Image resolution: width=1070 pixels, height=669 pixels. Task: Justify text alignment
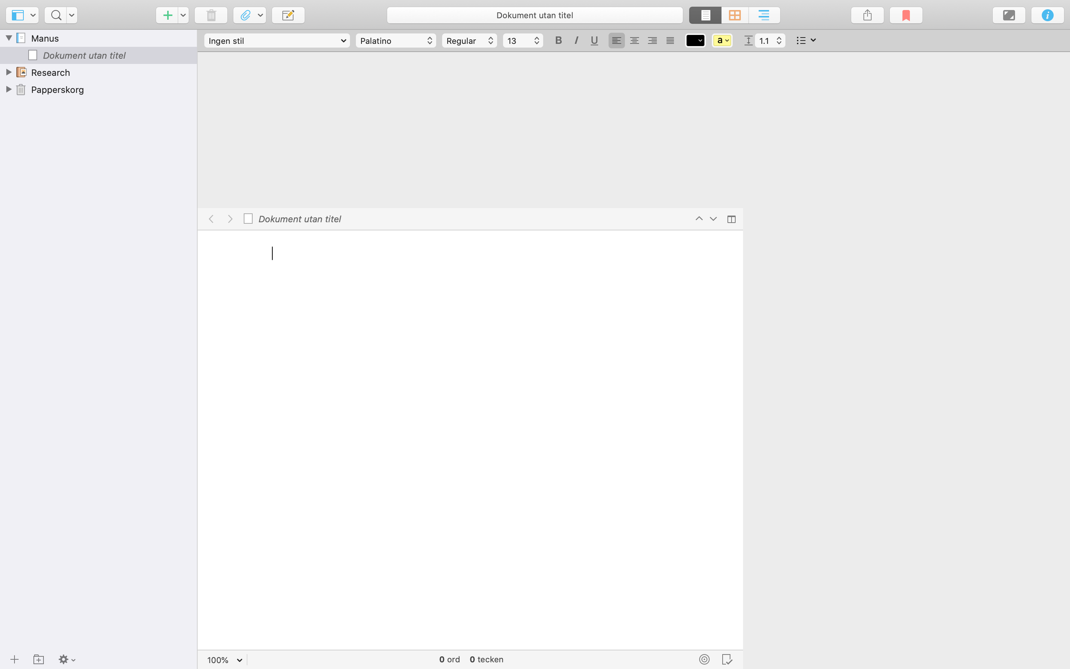point(670,40)
